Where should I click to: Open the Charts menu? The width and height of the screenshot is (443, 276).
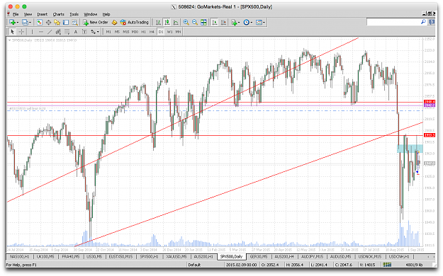[x=59, y=14]
